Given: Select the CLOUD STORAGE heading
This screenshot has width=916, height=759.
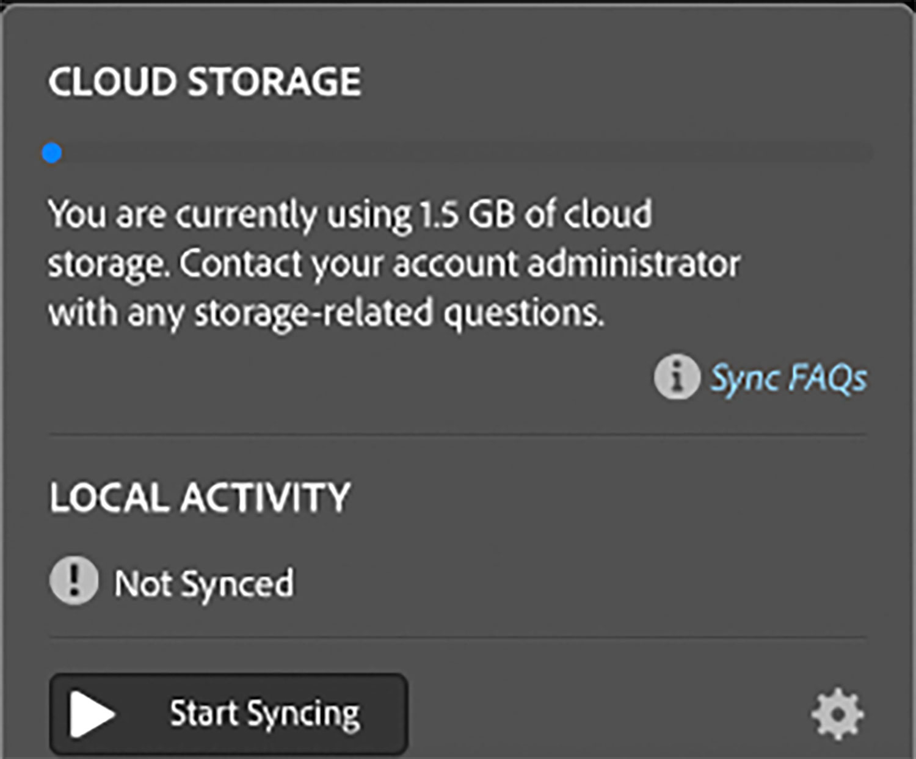Looking at the screenshot, I should [205, 81].
